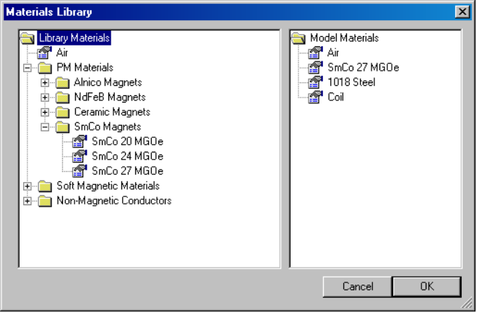Click the SmCo 20 MGOe material icon
Image resolution: width=477 pixels, height=312 pixels.
pyautogui.click(x=79, y=142)
